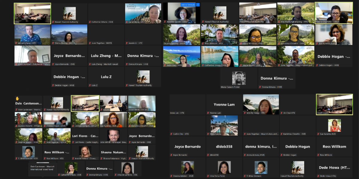Image resolution: width=359 pixels, height=179 pixels.
Task: Click the muted mic icon beside Maile Brown - KVB
Action: 241,65
